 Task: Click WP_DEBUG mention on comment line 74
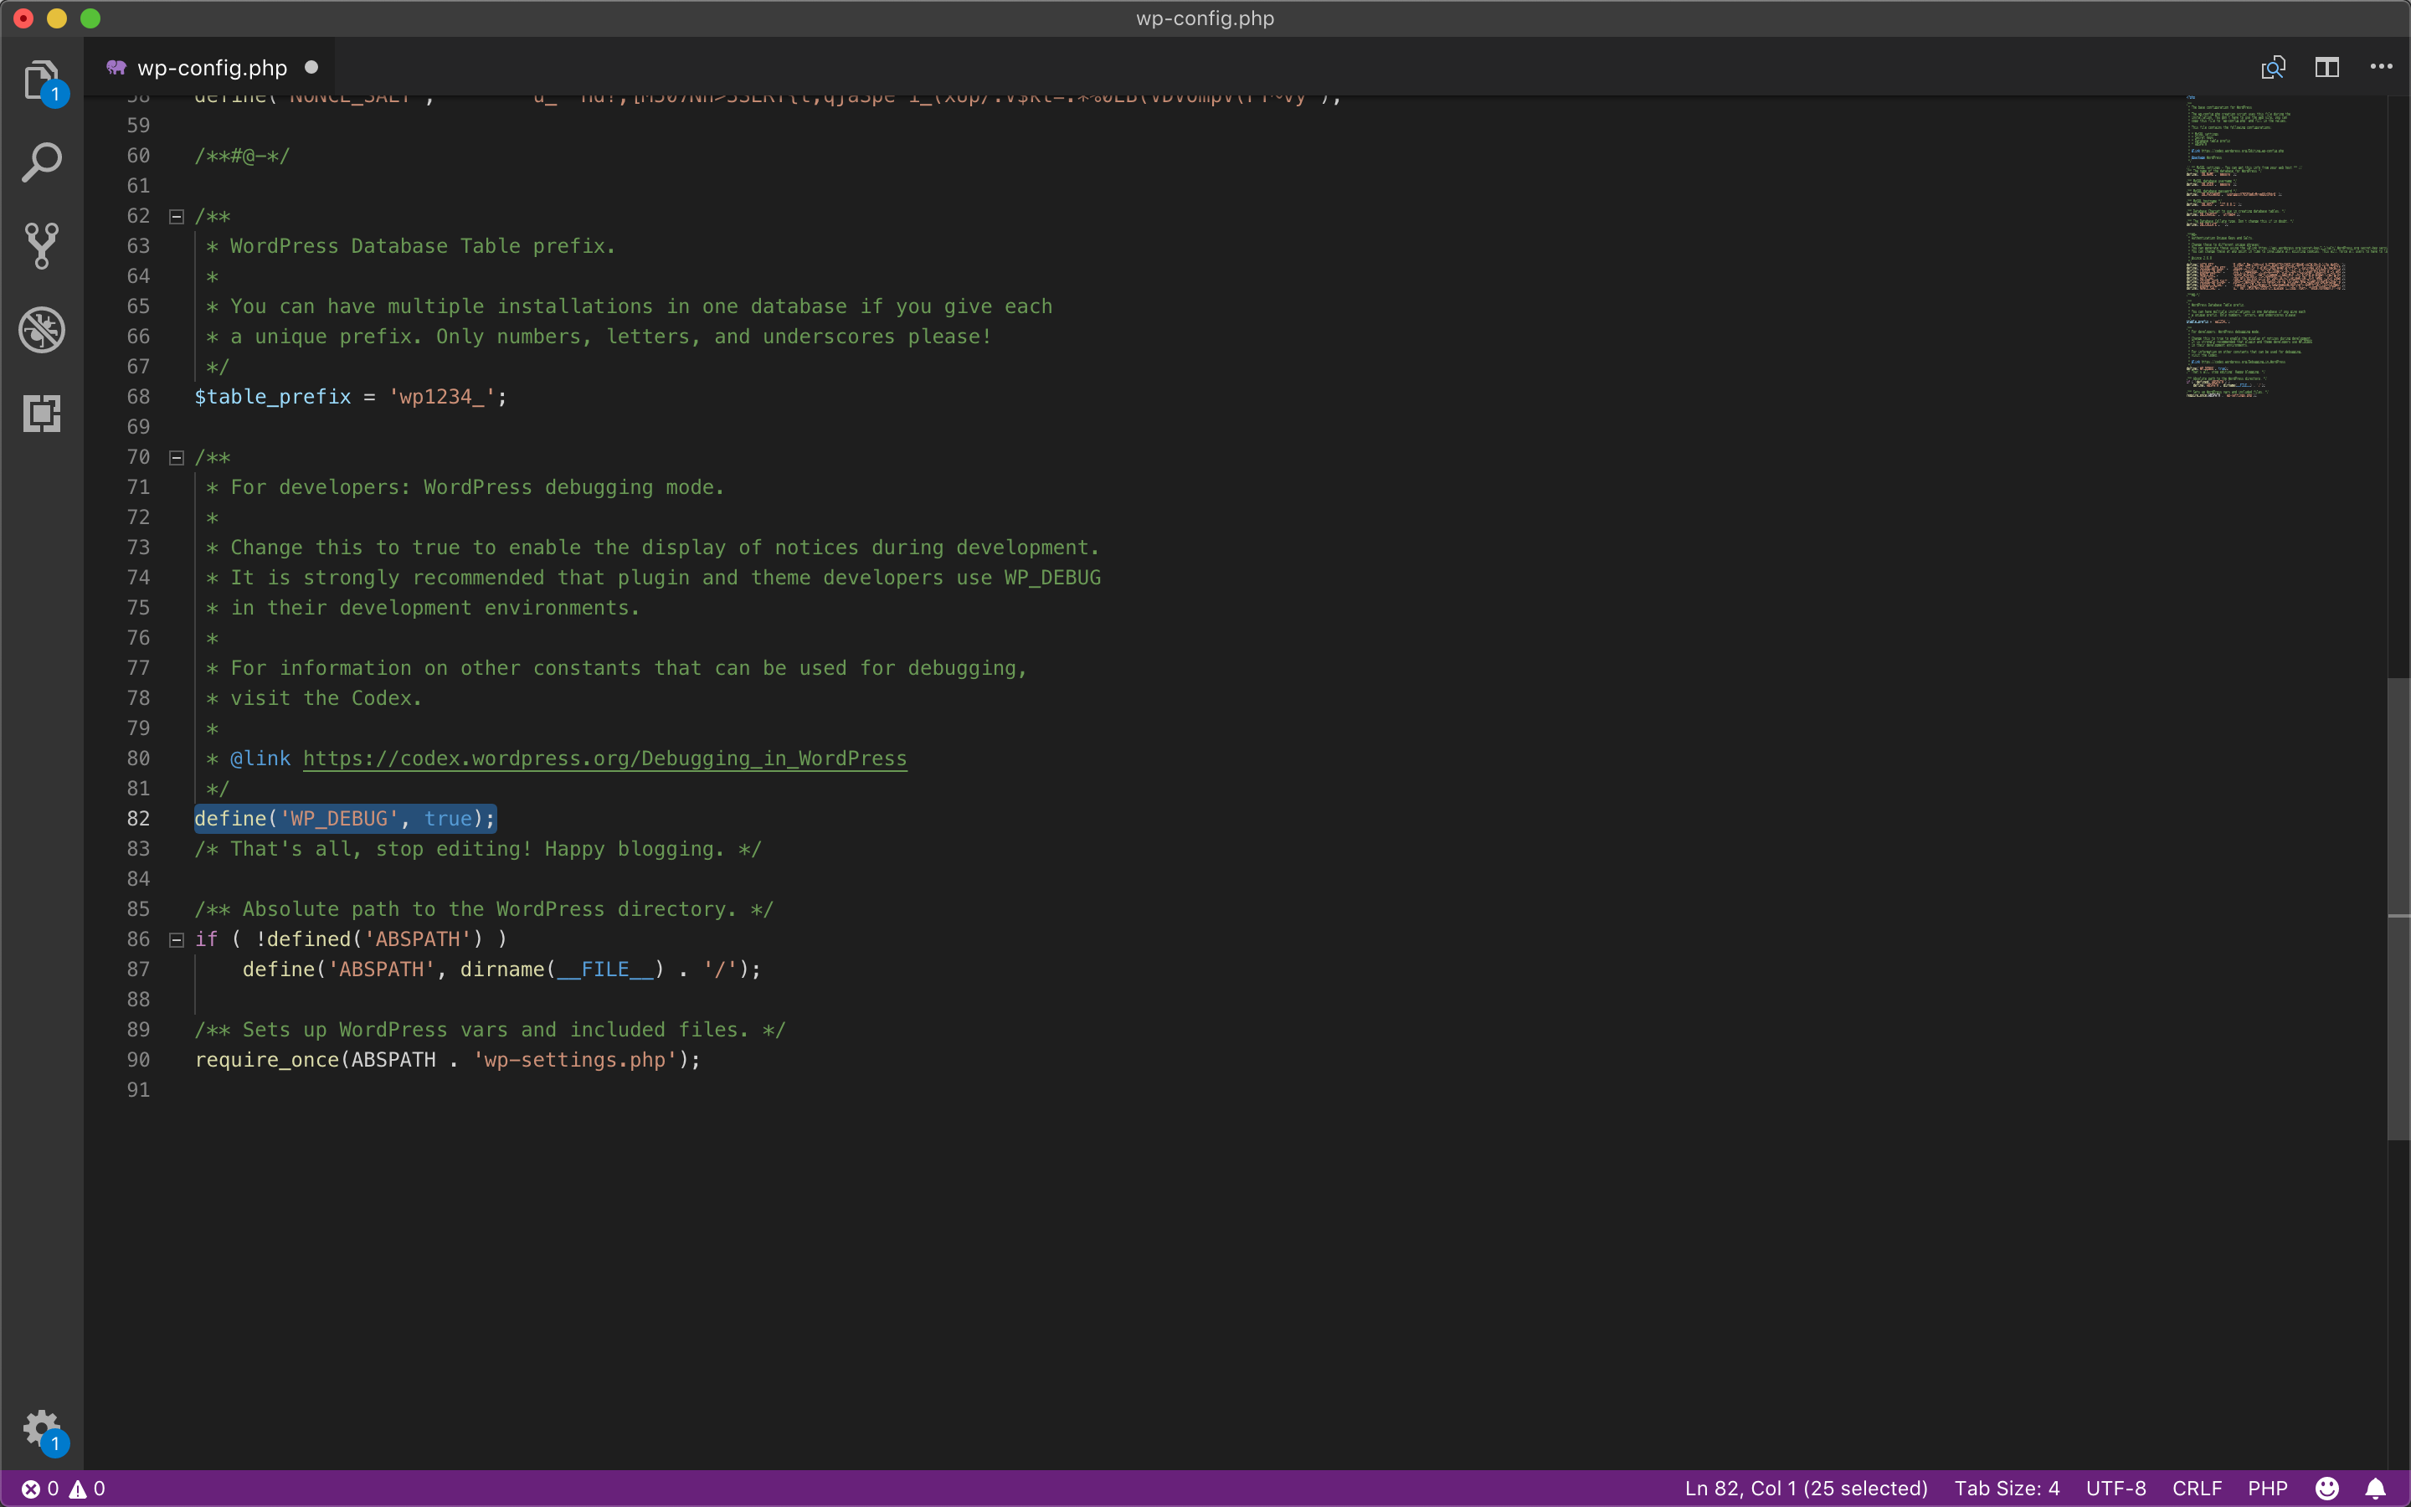1052,578
